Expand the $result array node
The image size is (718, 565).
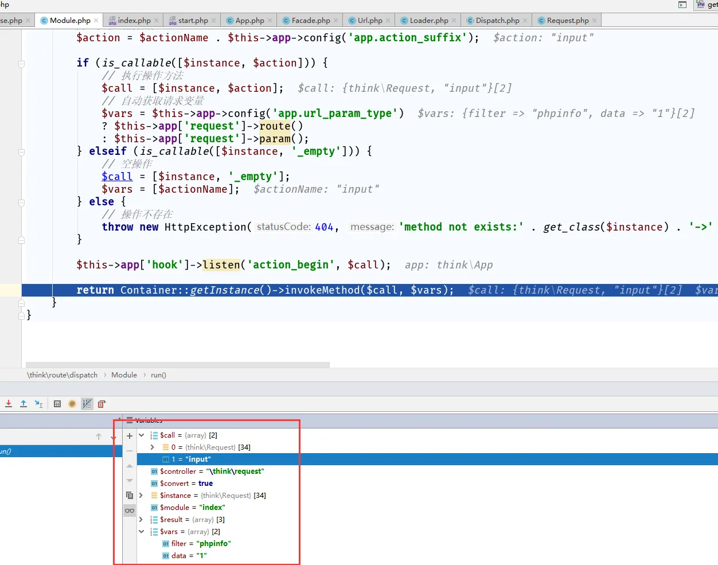pyautogui.click(x=142, y=520)
